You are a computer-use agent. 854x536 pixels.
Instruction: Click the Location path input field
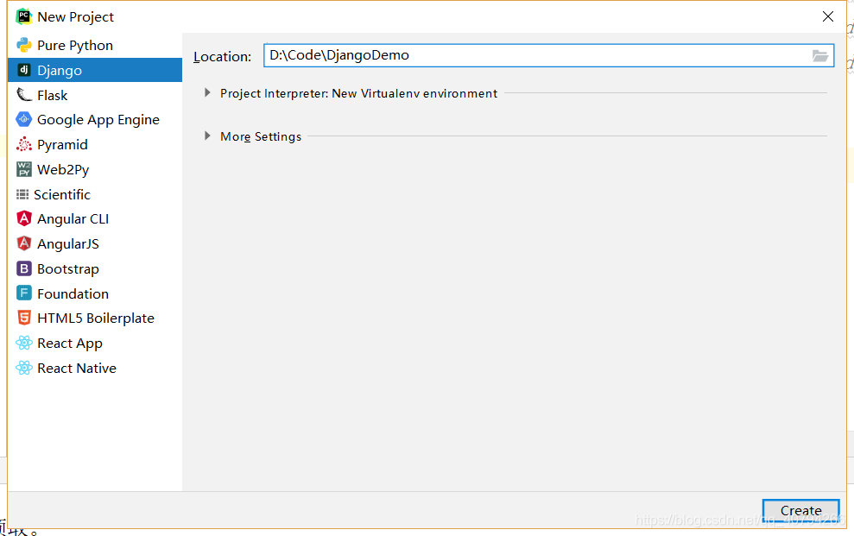[548, 55]
